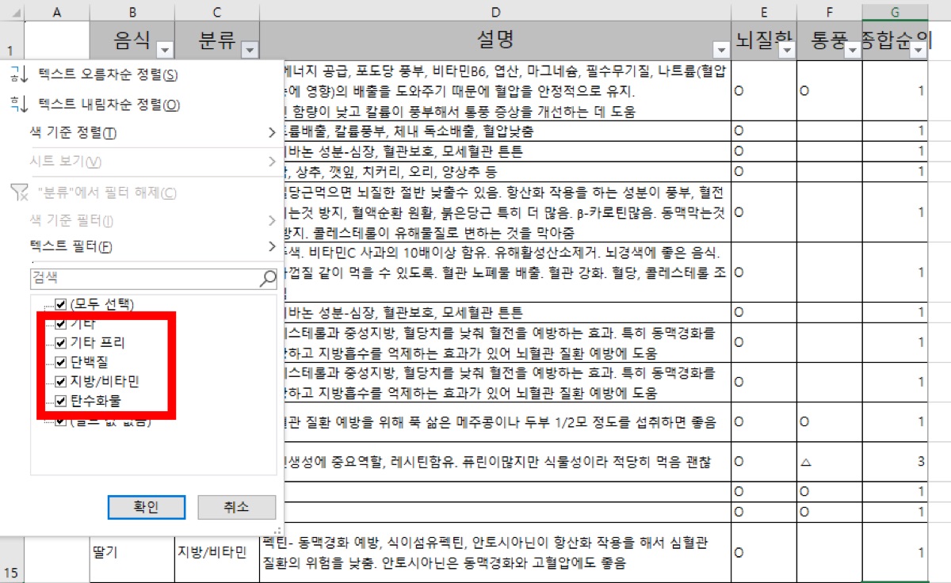Select column C header

pyautogui.click(x=217, y=12)
